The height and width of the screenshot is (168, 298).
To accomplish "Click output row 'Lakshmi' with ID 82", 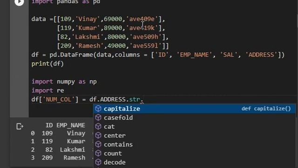I will (58, 150).
